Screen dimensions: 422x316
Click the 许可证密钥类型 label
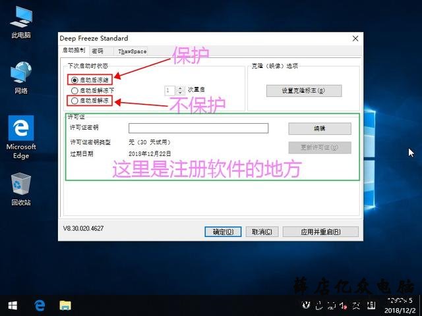pos(90,142)
